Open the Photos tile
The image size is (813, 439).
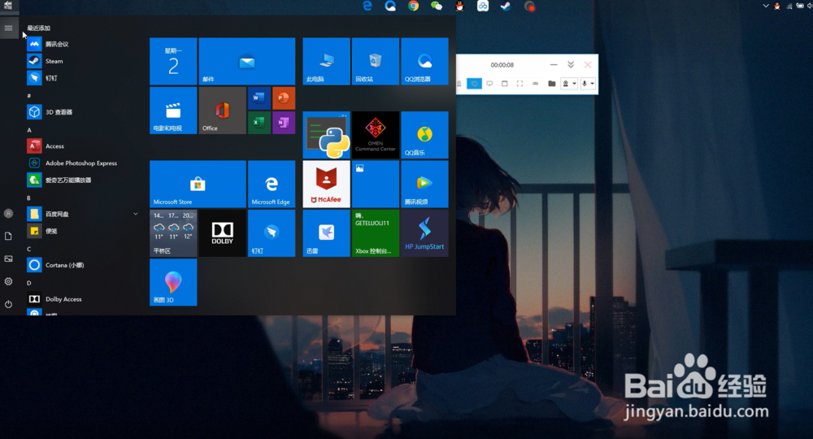coord(376,184)
